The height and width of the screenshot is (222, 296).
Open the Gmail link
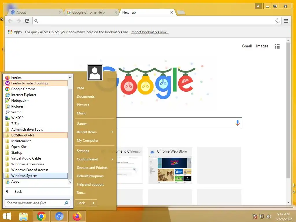tap(247, 46)
